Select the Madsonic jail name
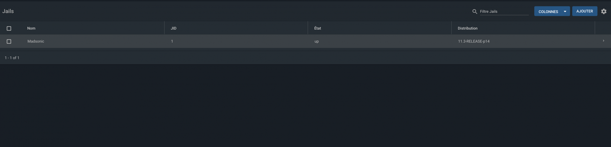The image size is (611, 147). 36,41
